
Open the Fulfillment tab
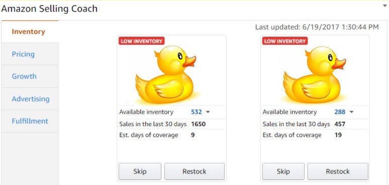(30, 121)
